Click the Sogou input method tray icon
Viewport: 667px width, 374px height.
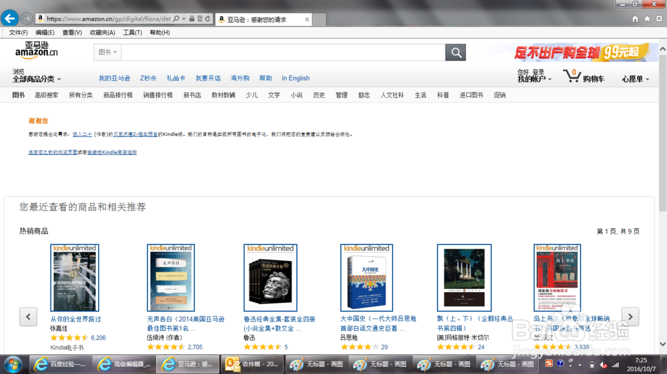tap(549, 363)
